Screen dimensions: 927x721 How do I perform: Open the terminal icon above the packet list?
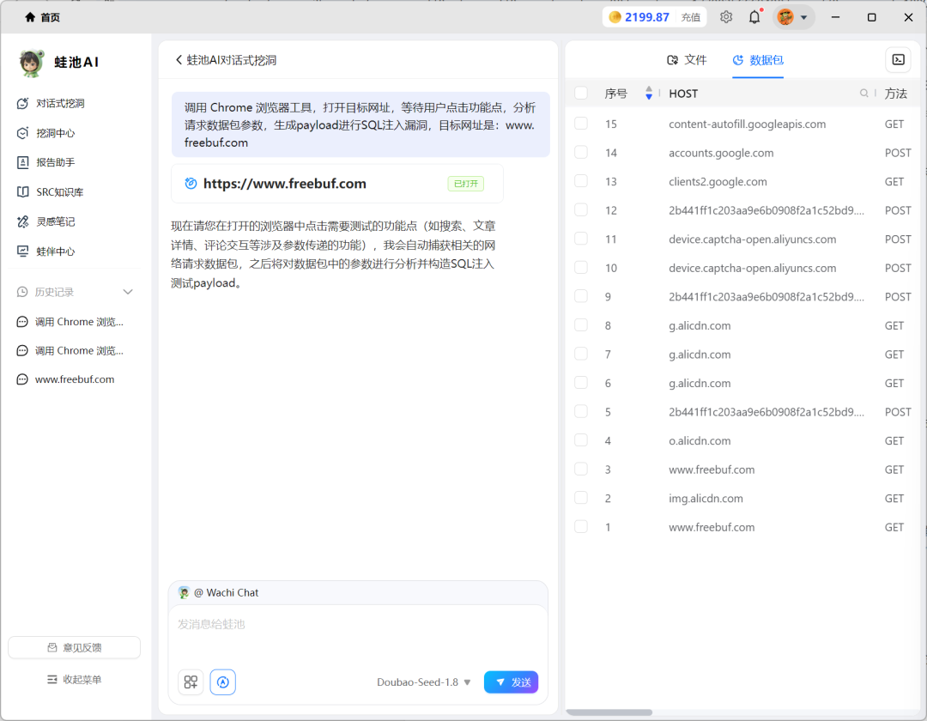[x=898, y=60]
